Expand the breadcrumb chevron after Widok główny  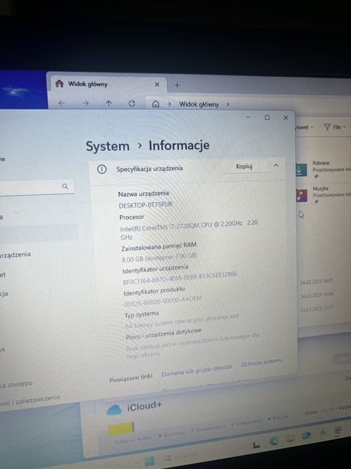coord(228,105)
